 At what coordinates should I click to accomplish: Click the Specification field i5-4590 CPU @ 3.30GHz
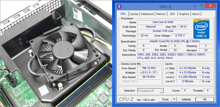pos(175,41)
